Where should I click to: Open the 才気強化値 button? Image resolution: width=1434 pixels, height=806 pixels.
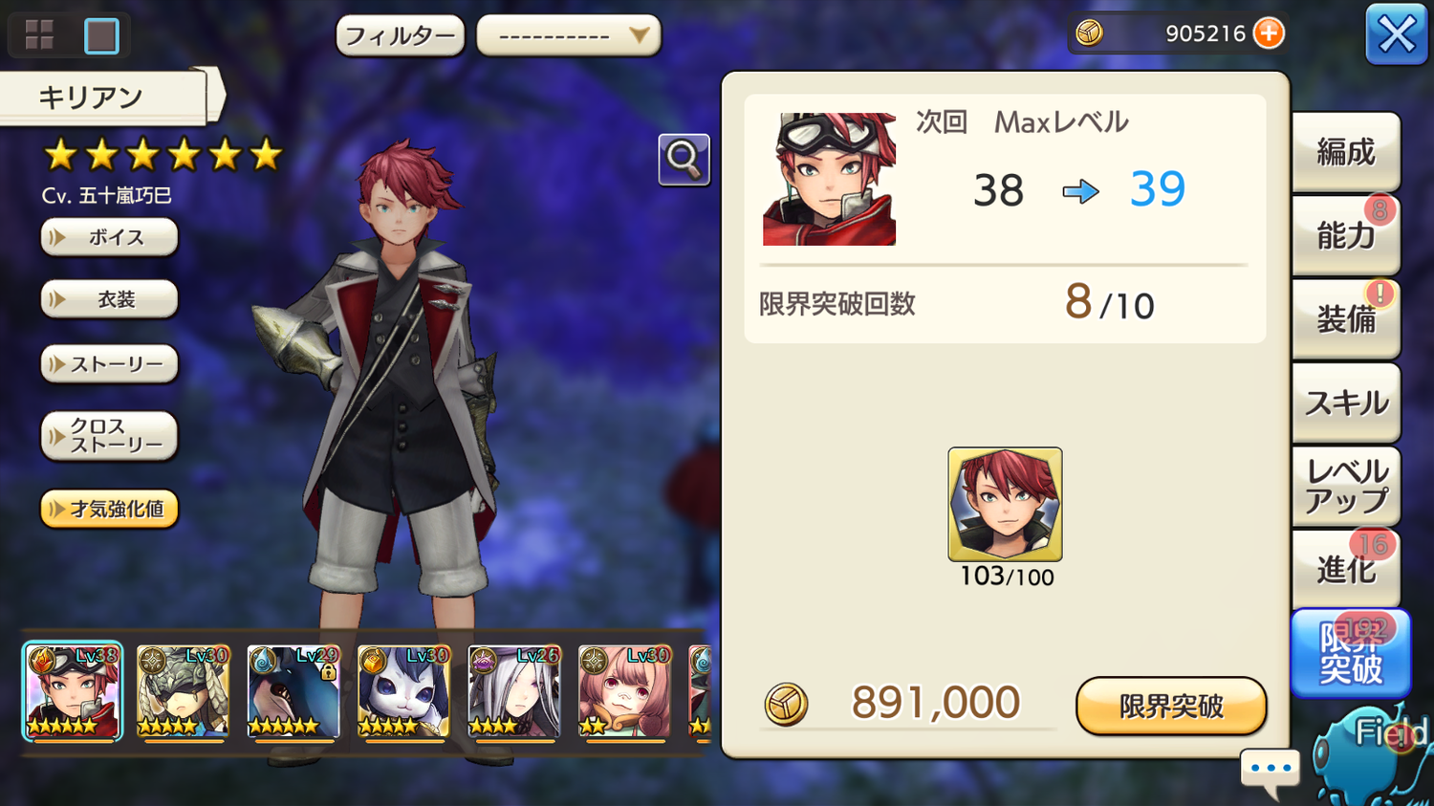tap(109, 509)
